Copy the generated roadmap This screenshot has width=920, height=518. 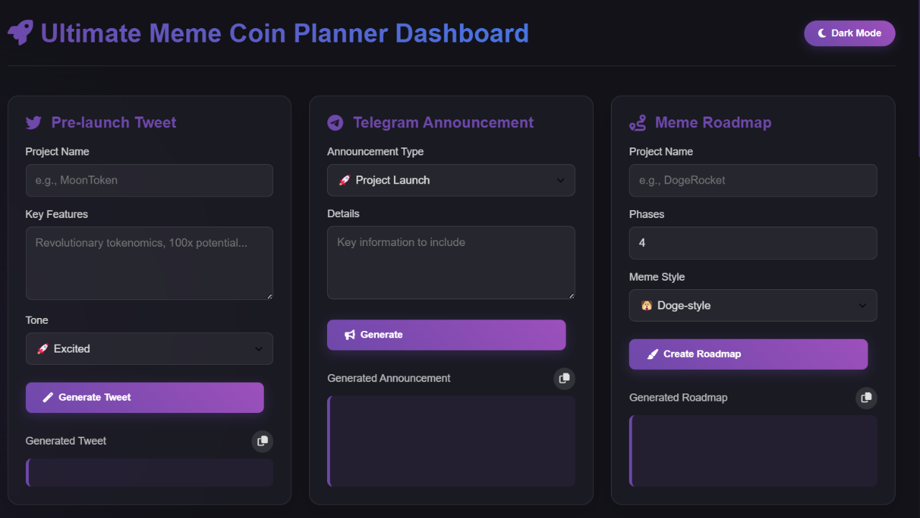866,398
